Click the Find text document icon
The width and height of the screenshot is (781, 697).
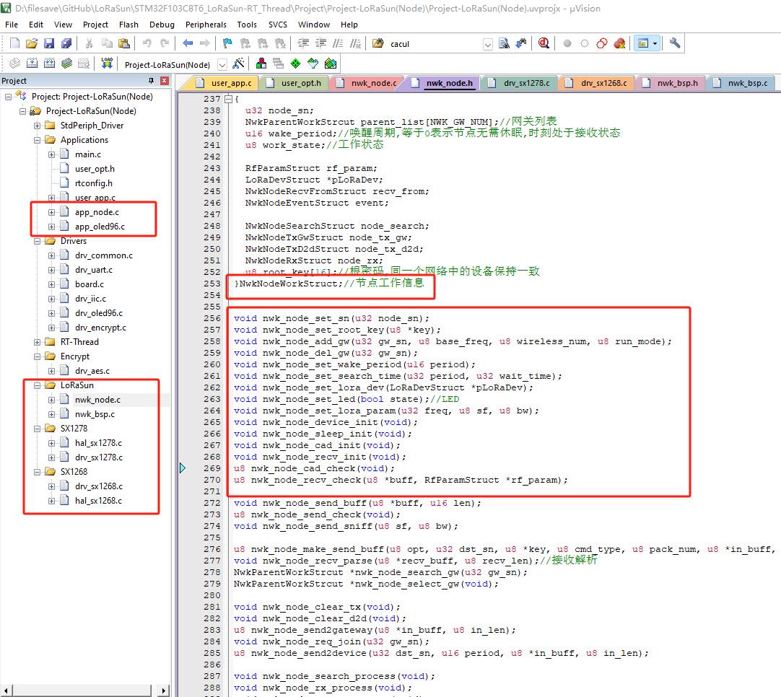[x=504, y=43]
